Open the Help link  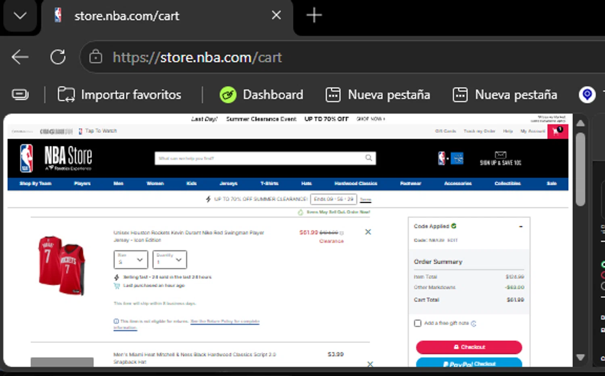[508, 131]
